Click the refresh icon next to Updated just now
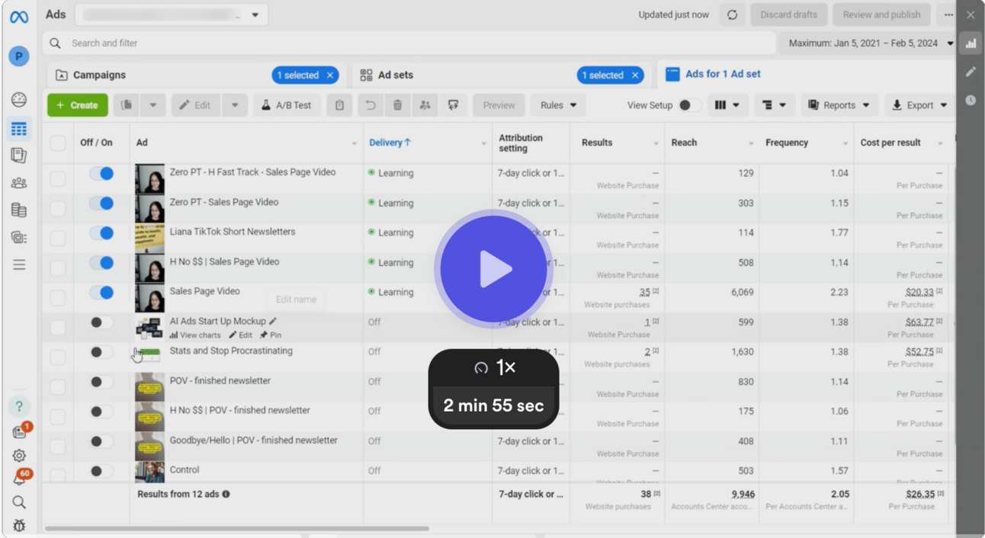The image size is (985, 538). pos(731,14)
